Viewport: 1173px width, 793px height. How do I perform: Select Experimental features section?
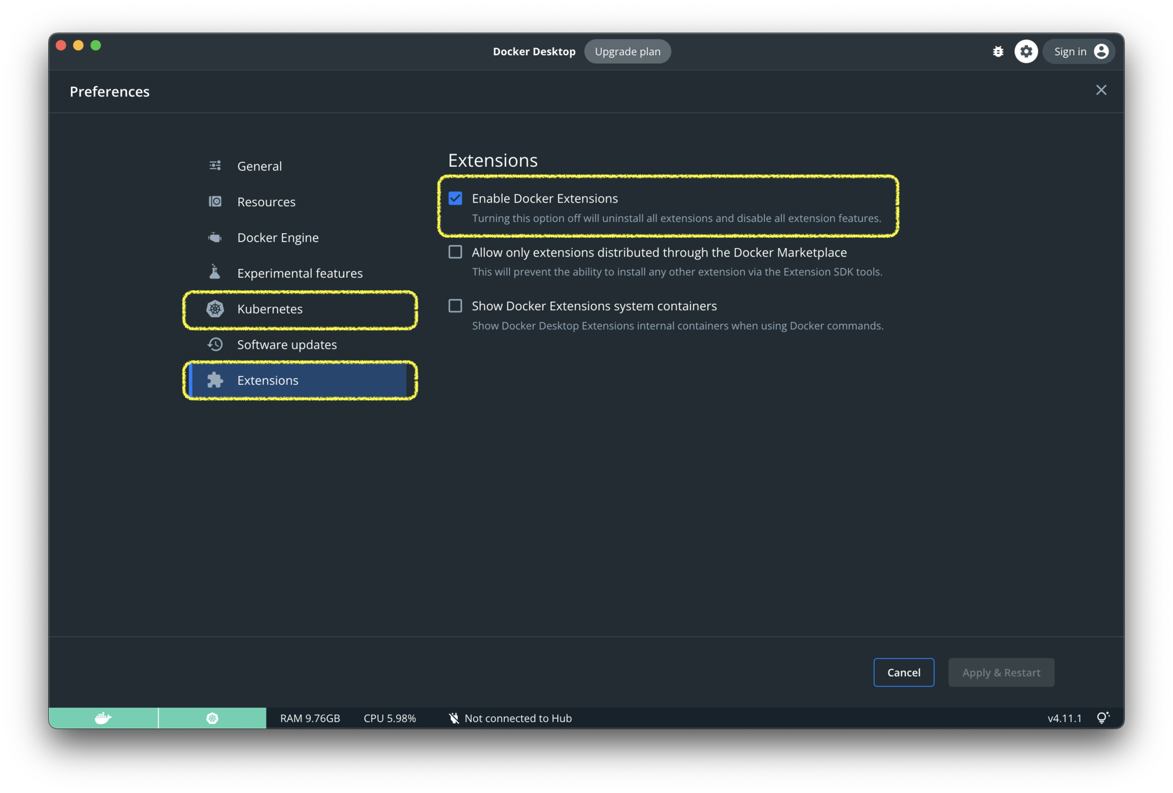pyautogui.click(x=299, y=273)
